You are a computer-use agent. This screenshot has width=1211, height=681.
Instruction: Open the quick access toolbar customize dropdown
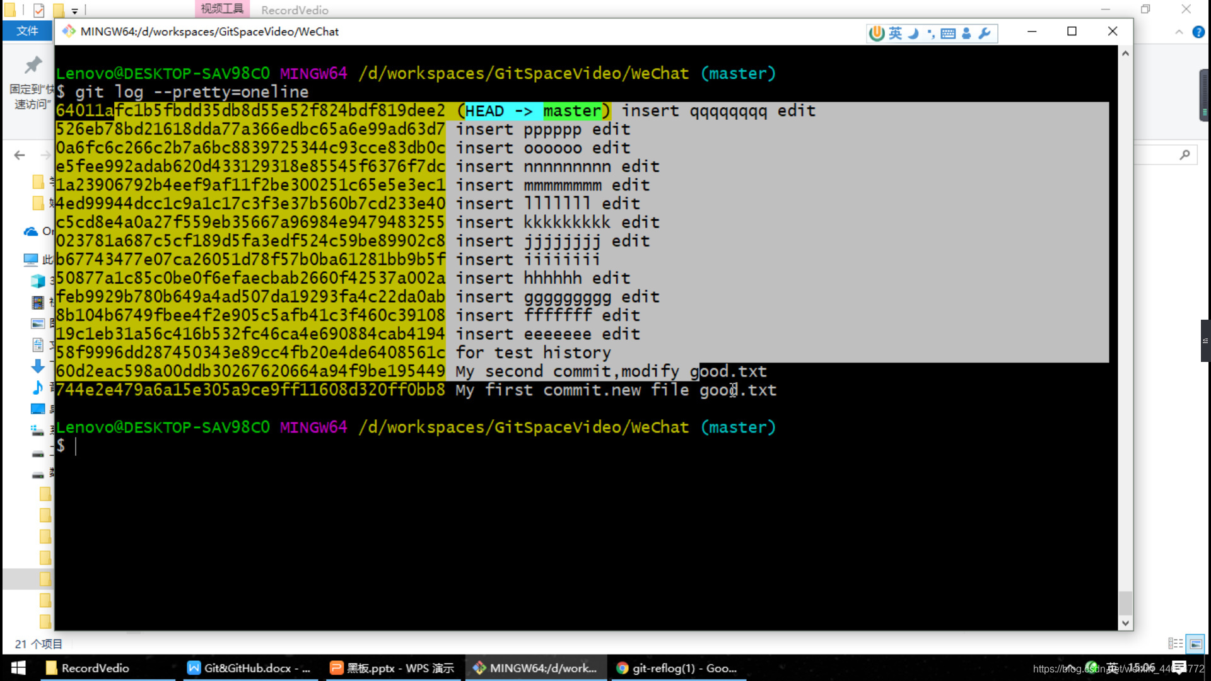pos(74,11)
